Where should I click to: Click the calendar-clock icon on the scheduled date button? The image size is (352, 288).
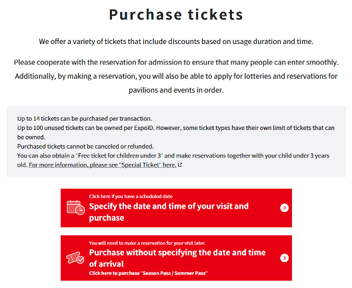pos(76,207)
